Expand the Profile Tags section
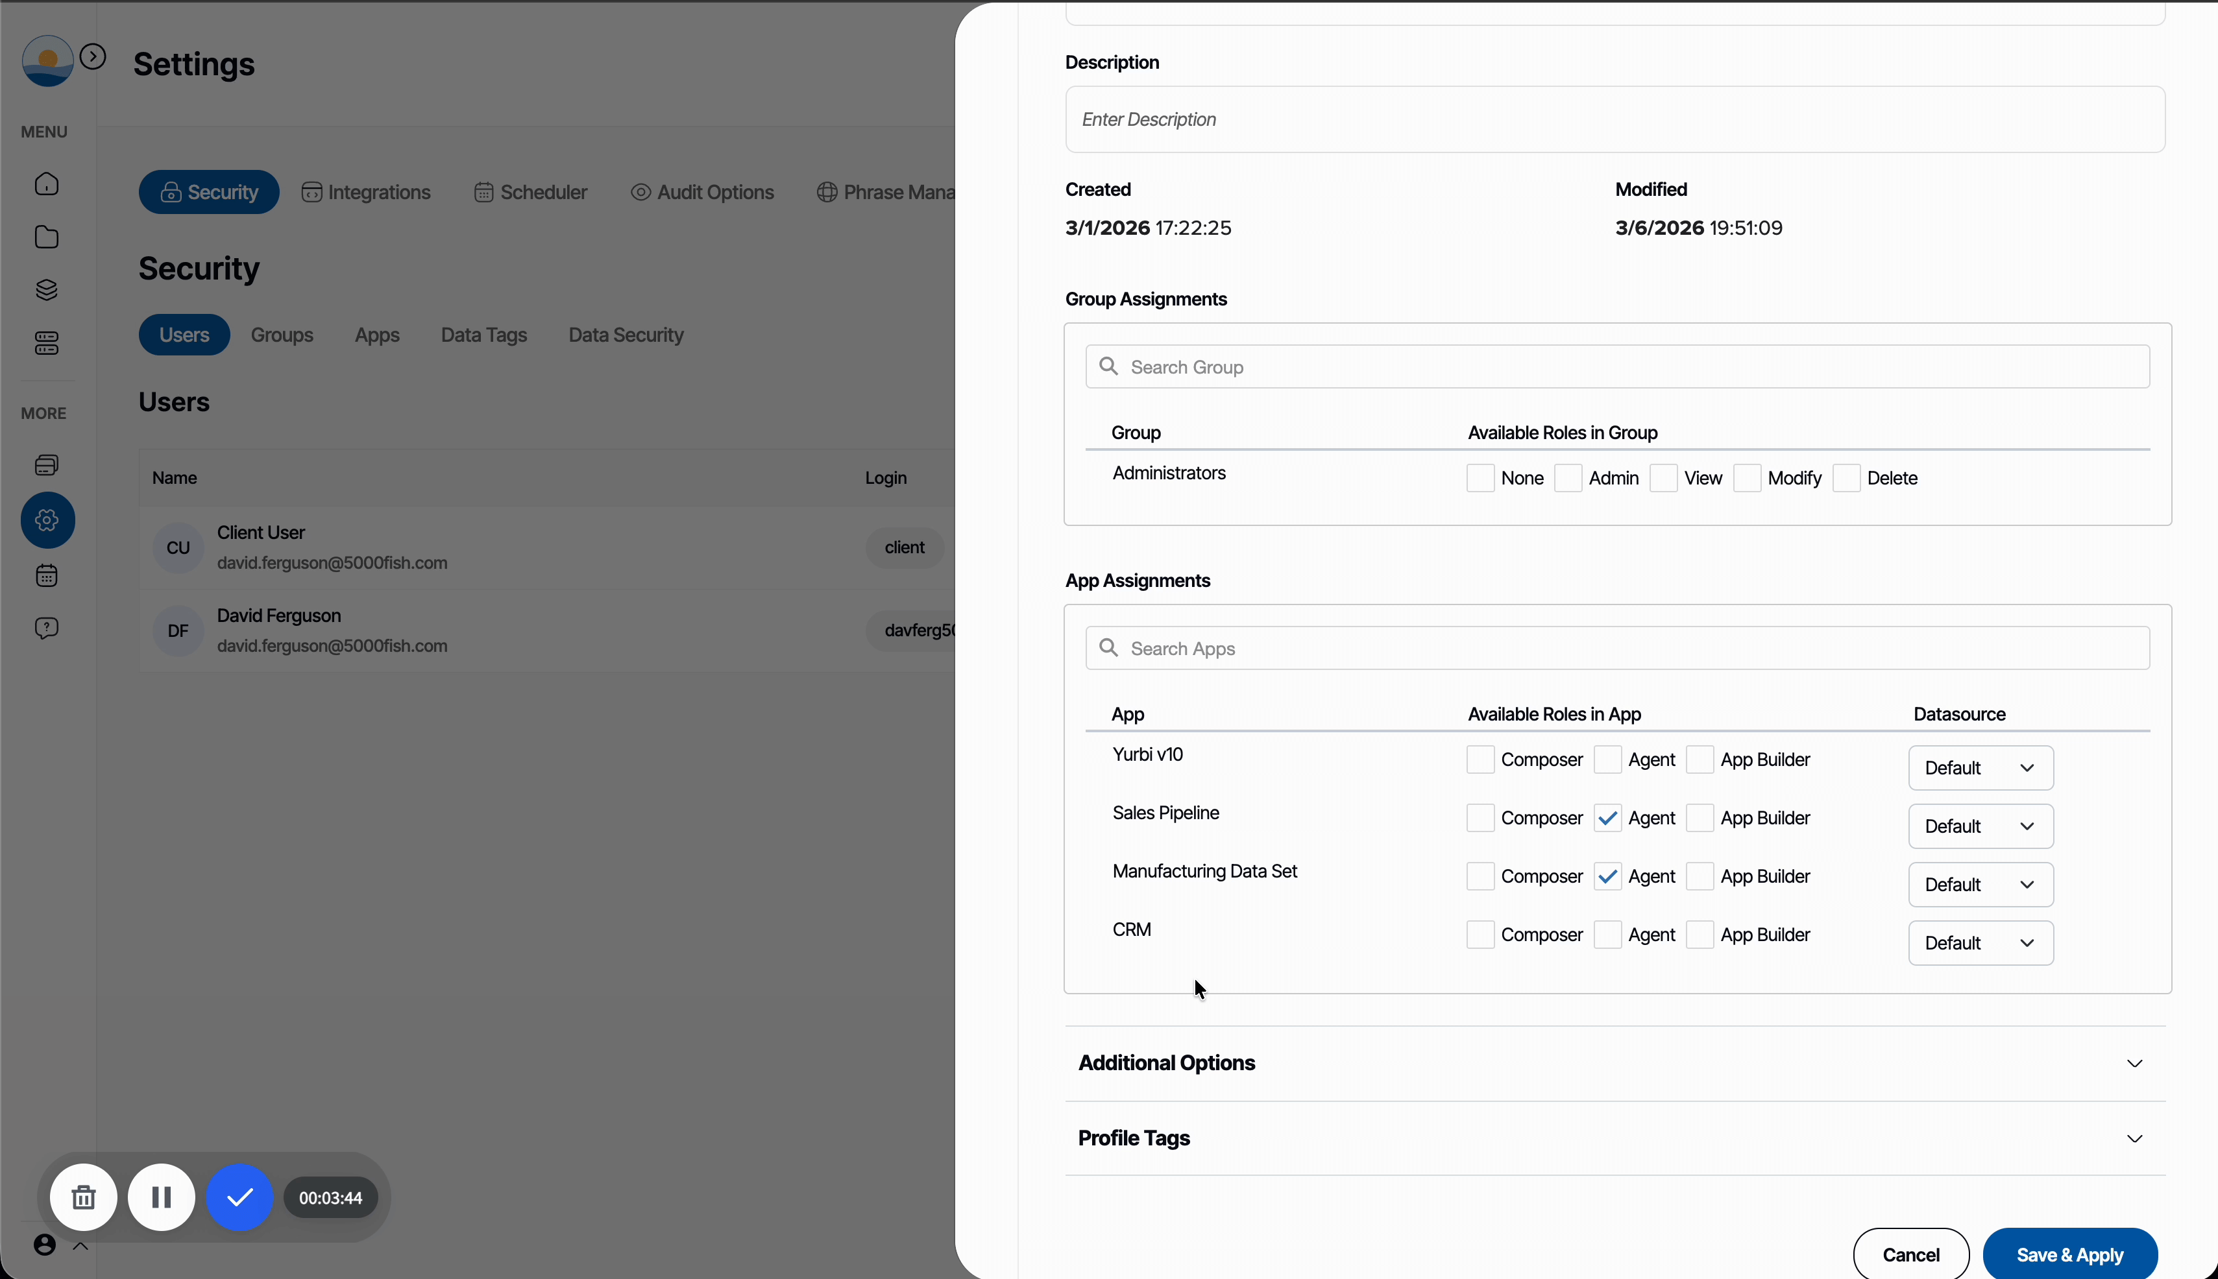The height and width of the screenshot is (1279, 2218). tap(1615, 1138)
